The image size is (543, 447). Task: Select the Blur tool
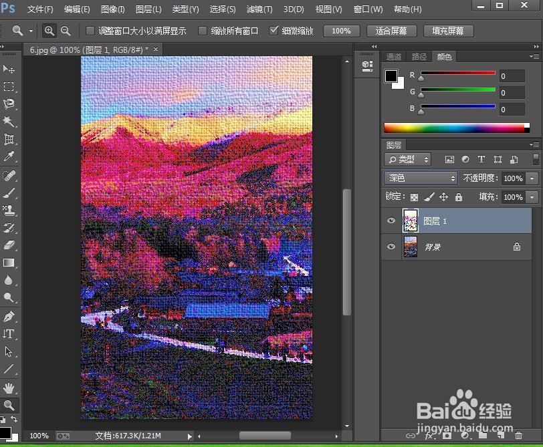(9, 280)
